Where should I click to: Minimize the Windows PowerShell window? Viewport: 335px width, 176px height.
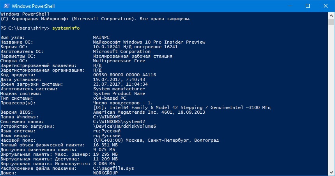[290, 6]
